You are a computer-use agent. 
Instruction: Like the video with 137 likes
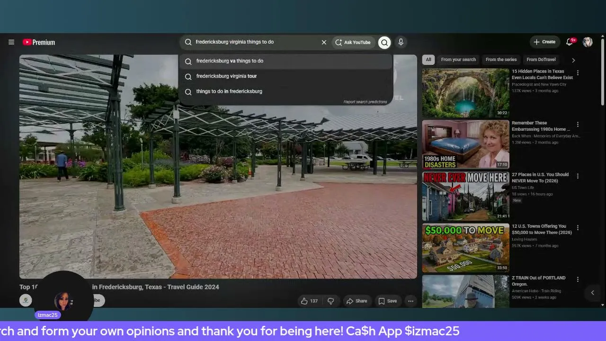pyautogui.click(x=309, y=301)
